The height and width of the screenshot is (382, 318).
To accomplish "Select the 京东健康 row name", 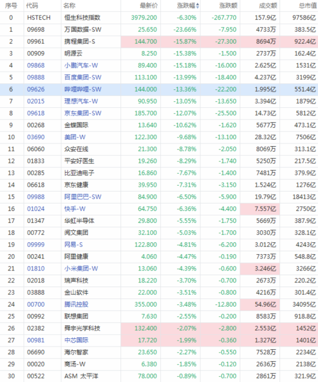I will [76, 185].
